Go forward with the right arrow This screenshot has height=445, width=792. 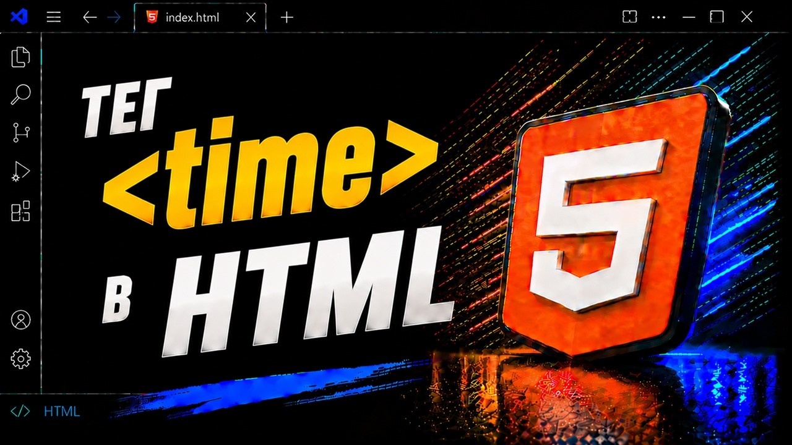pos(114,17)
